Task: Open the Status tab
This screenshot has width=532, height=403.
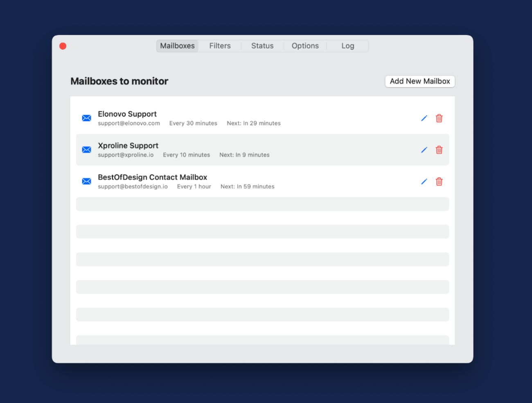Action: [262, 46]
